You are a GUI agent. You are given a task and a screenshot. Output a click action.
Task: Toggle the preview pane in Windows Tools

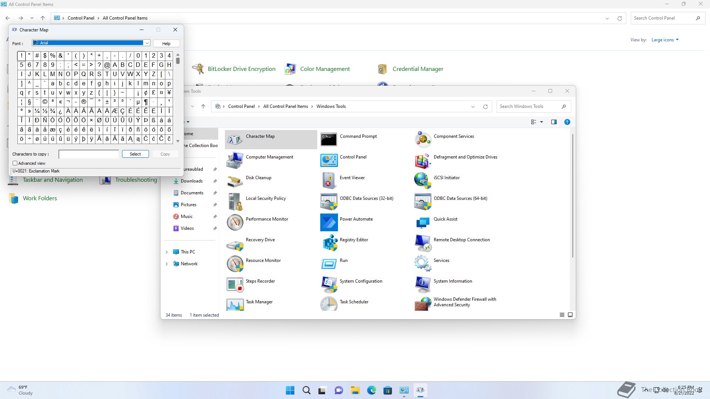coord(554,122)
